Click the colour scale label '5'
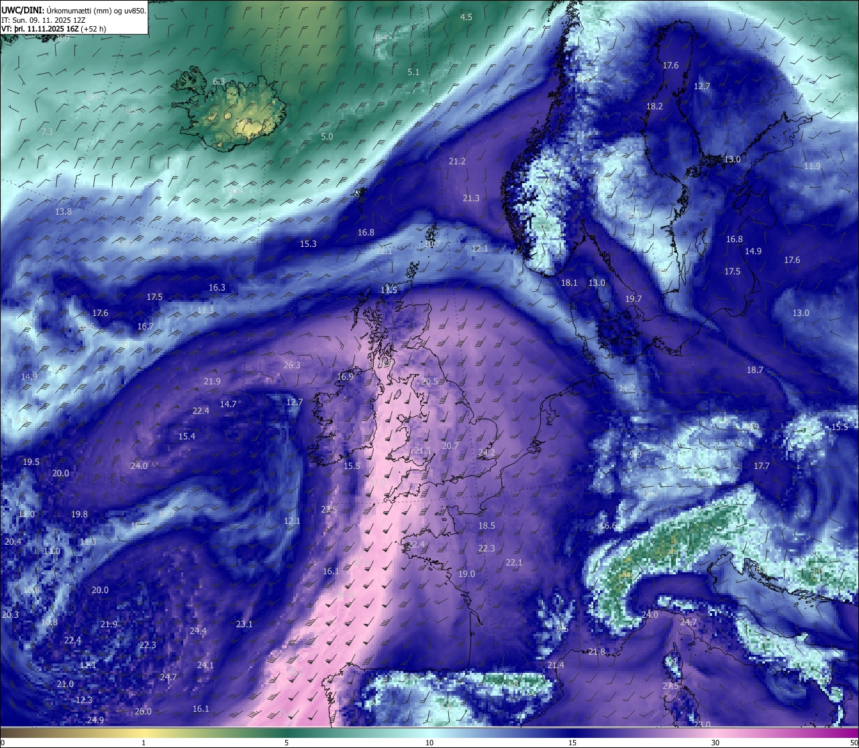Screen dimensions: 859x748 click(x=287, y=743)
